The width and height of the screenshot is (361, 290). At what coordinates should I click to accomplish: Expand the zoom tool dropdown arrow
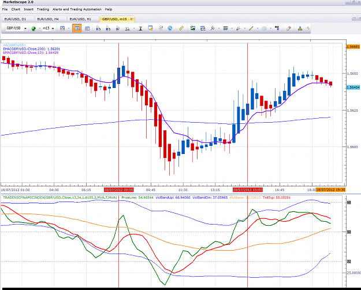pos(134,28)
